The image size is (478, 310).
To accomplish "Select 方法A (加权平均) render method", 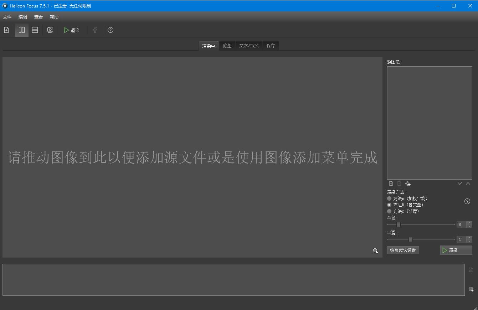I will pos(389,198).
